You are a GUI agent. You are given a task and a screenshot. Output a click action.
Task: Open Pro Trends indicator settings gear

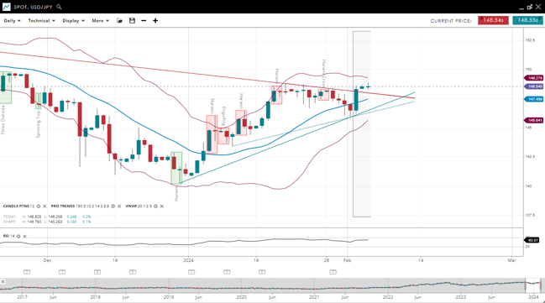click(x=113, y=206)
